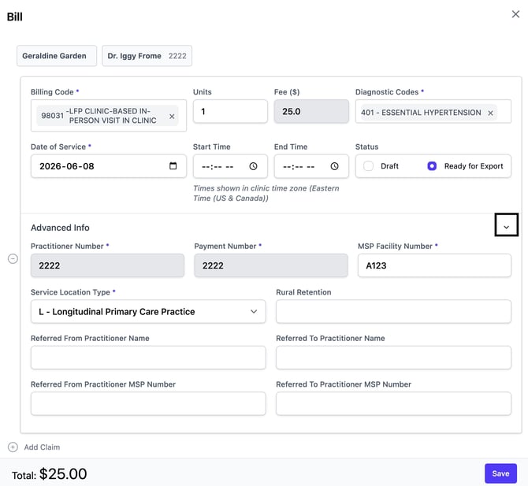
Task: Select the Ready for Export status
Action: pos(432,166)
